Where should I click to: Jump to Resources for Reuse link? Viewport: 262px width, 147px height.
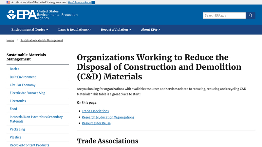pyautogui.click(x=96, y=123)
